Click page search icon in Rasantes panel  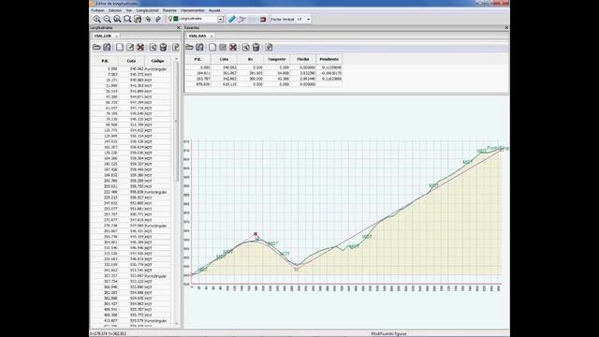[245, 47]
